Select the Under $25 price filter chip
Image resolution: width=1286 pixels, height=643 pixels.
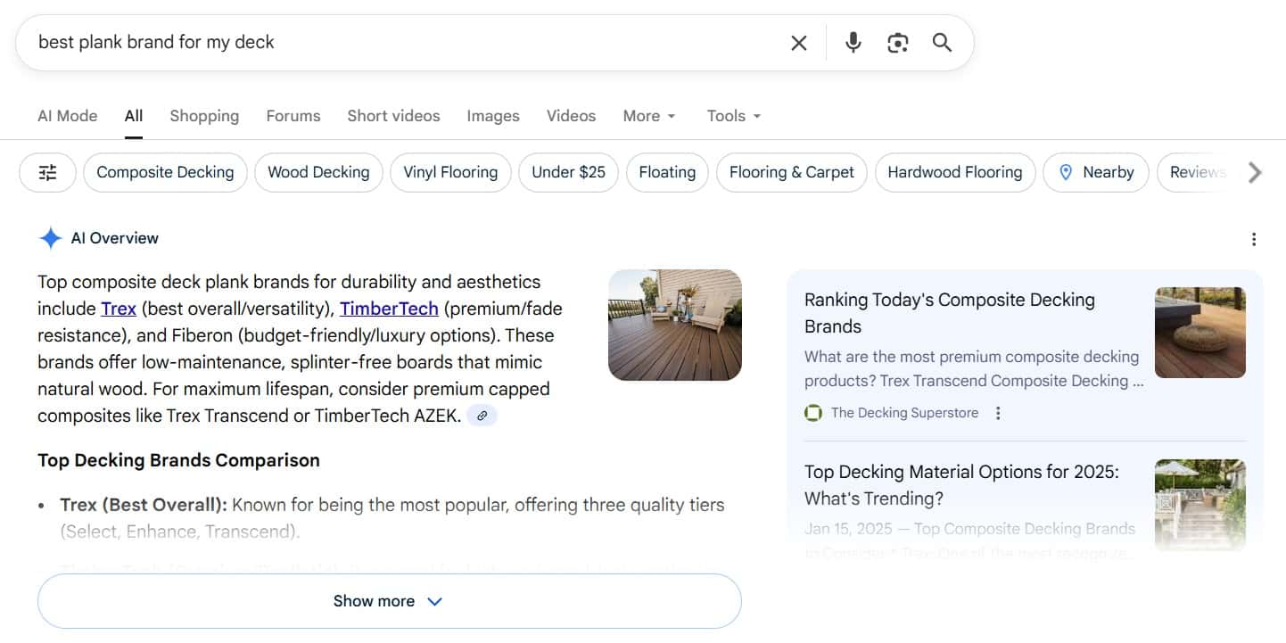tap(568, 172)
